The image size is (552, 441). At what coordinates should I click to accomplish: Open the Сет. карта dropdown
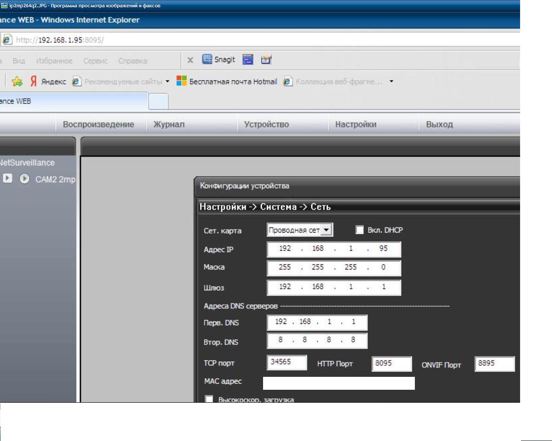tap(326, 230)
